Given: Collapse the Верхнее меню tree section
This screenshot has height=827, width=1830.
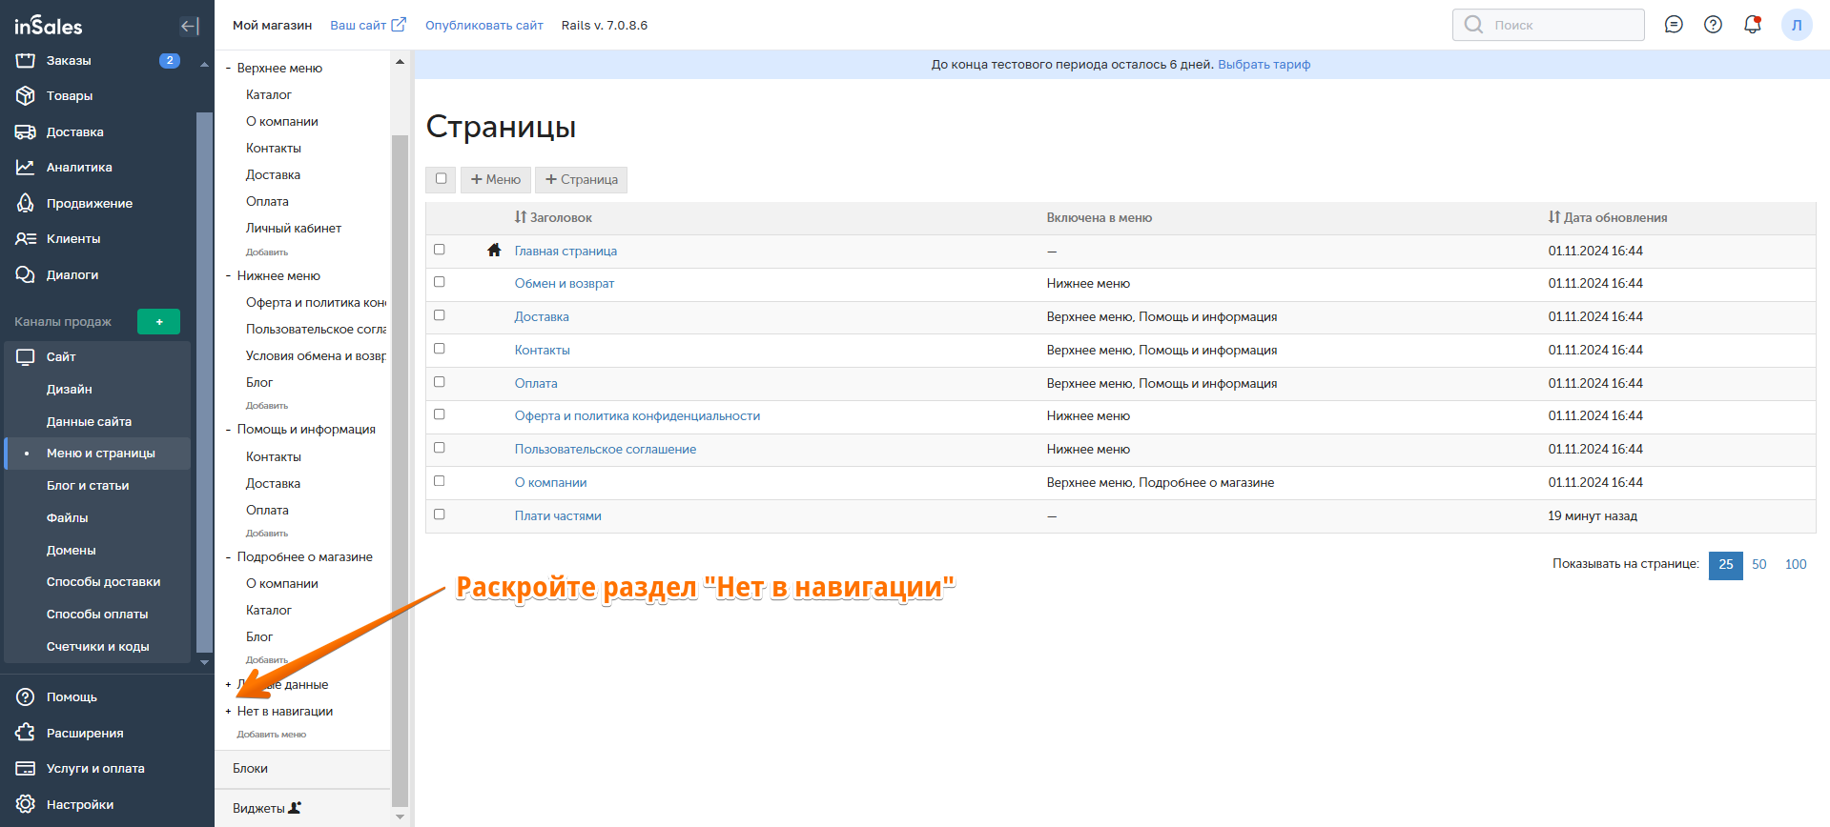Looking at the screenshot, I should click(x=229, y=69).
